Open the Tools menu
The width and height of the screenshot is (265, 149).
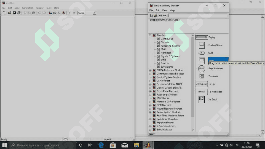click(x=49, y=8)
